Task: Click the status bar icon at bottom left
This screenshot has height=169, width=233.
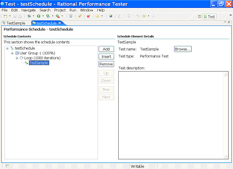Action: pyautogui.click(x=7, y=166)
